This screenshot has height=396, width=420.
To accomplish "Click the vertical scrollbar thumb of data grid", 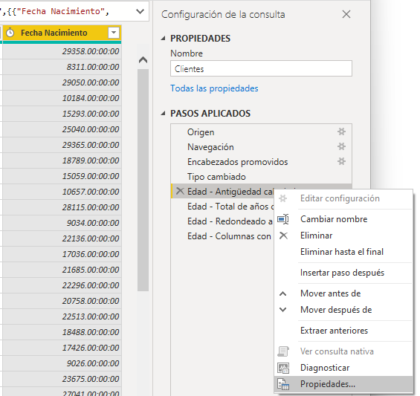I will point(143,180).
